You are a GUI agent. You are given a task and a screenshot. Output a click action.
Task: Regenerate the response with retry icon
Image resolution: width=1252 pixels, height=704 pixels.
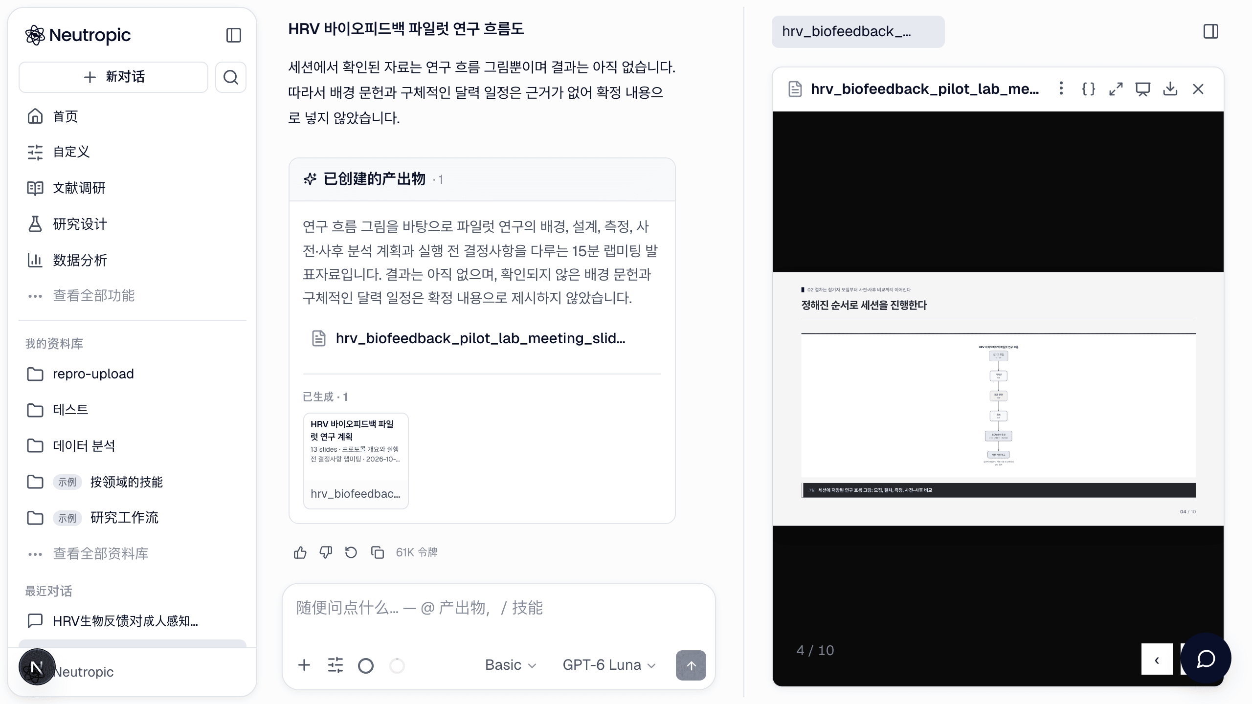[x=351, y=552]
